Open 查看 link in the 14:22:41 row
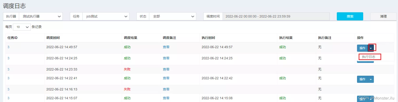 pos(166,78)
